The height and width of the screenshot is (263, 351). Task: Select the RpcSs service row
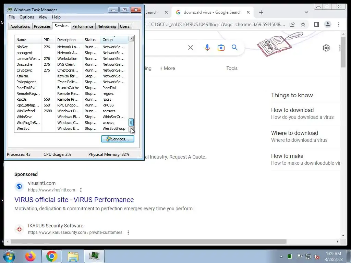pos(71,99)
